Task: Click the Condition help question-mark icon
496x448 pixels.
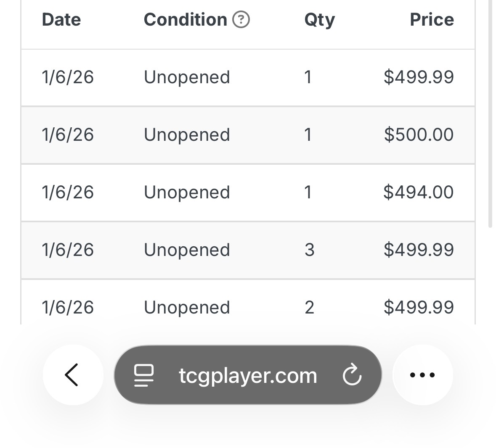Action: pos(241,19)
